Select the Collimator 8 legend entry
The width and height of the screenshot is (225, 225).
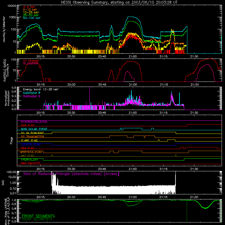coord(31,93)
